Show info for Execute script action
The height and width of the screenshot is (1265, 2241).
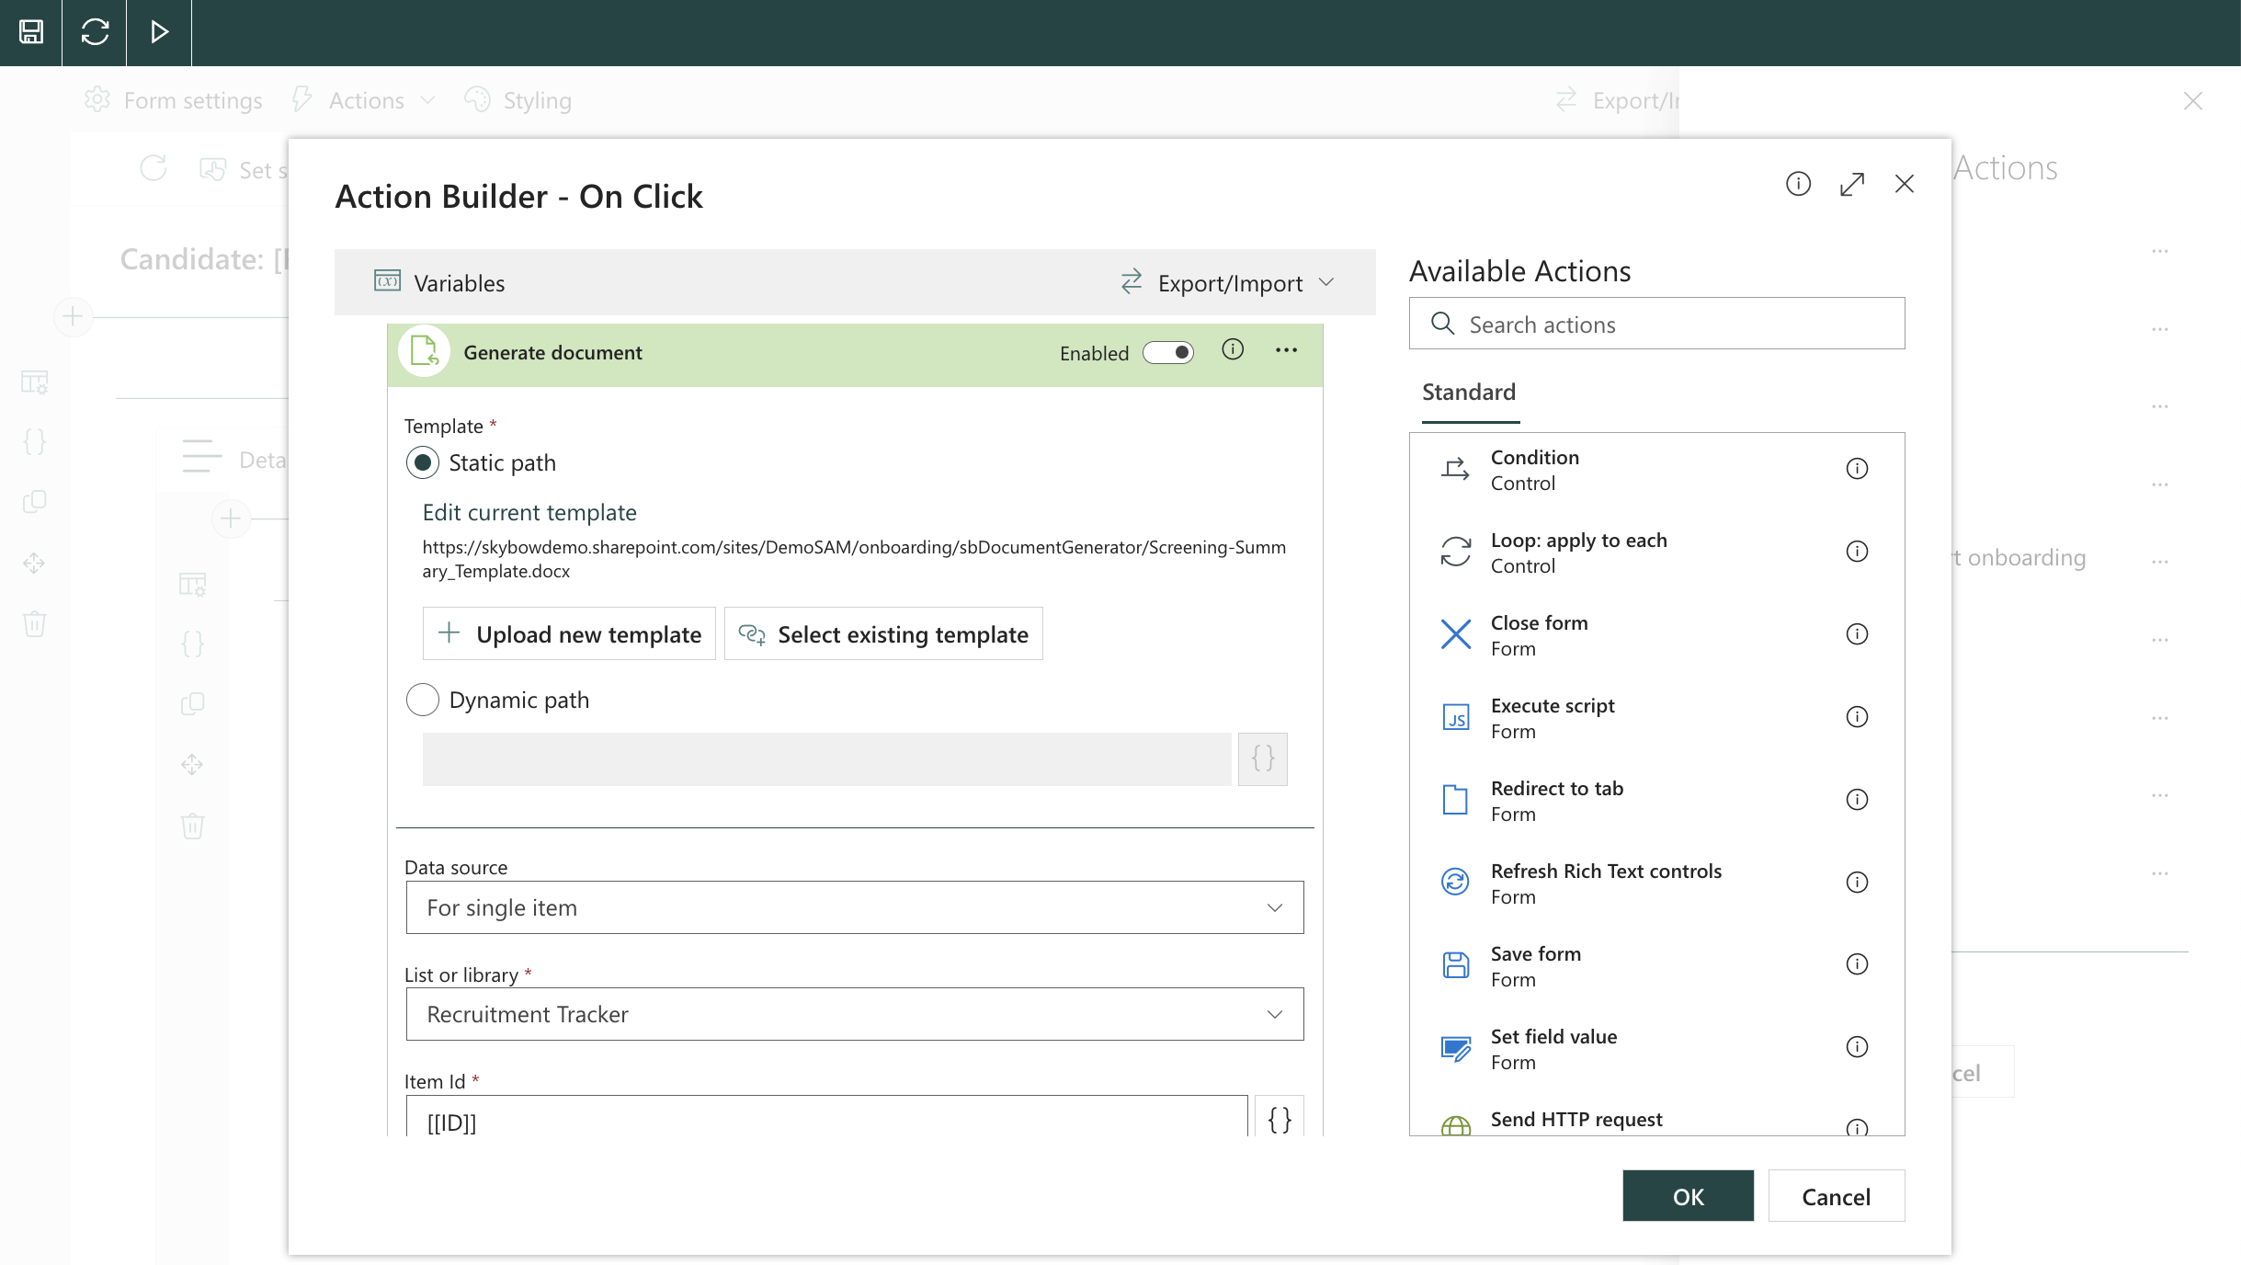point(1857,717)
